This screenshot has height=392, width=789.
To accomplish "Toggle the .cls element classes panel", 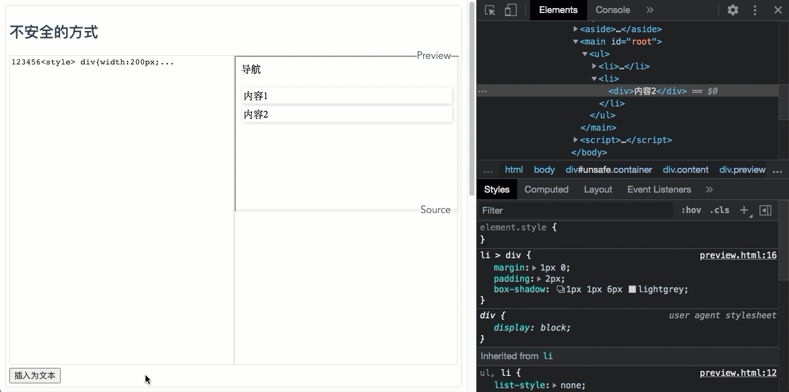I will coord(719,210).
